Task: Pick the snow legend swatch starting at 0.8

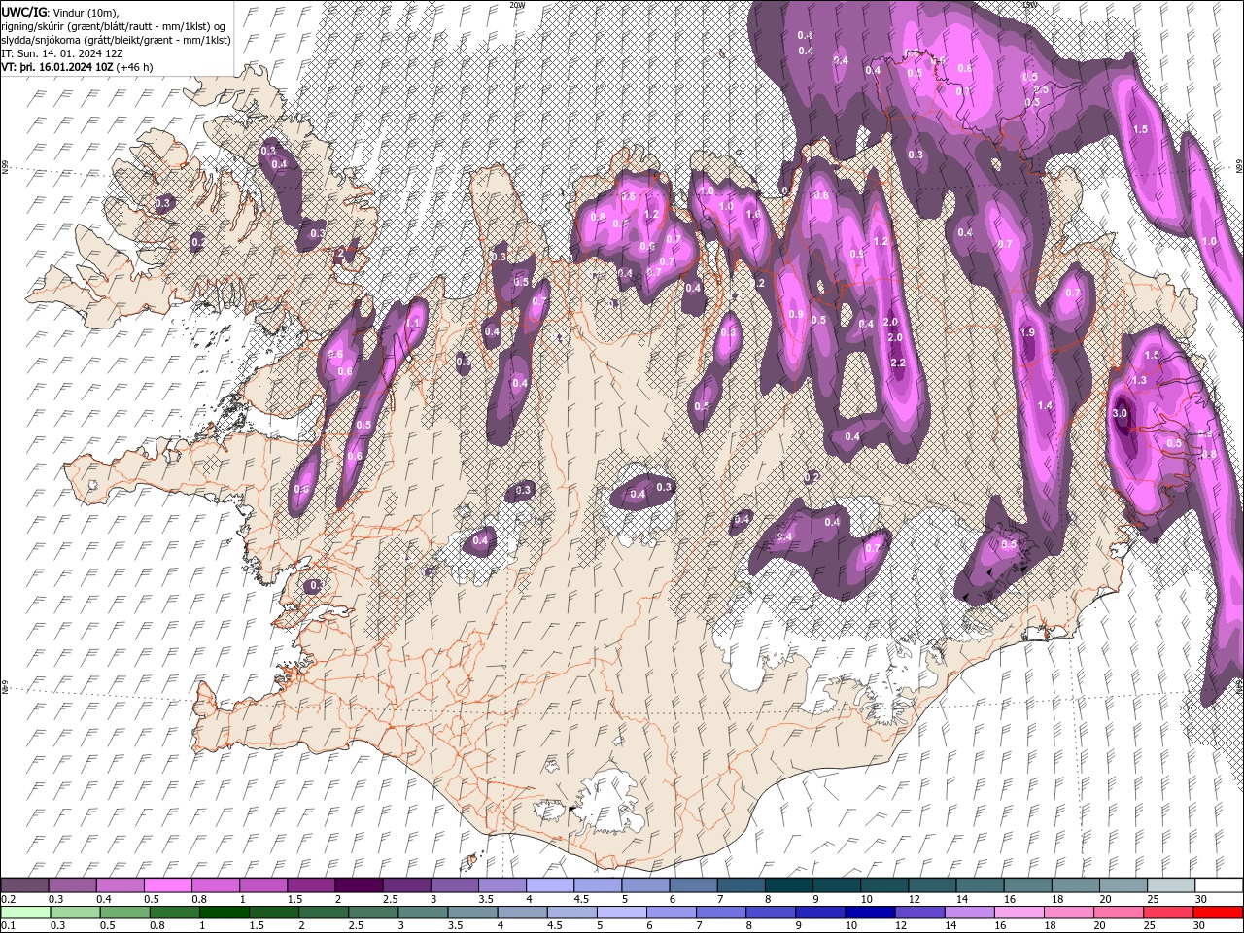Action: click(x=215, y=885)
